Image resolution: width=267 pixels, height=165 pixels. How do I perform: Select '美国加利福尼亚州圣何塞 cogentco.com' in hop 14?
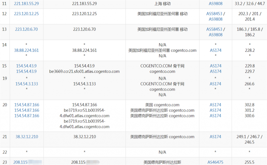click(x=162, y=50)
